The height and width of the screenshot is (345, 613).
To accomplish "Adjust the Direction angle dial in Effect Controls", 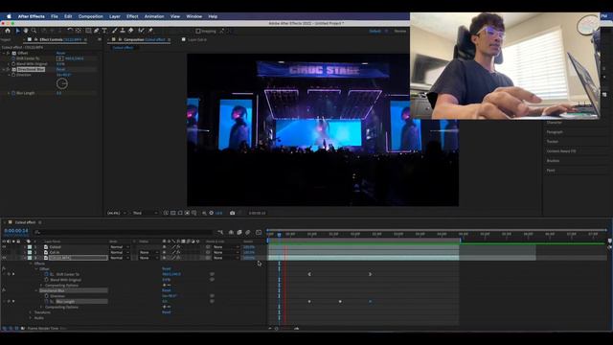I will point(62,83).
